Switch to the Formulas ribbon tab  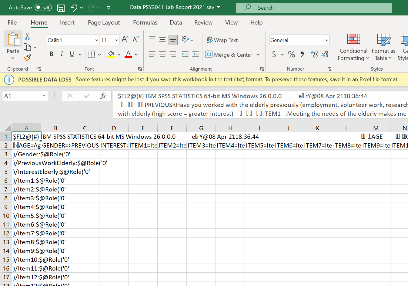pyautogui.click(x=145, y=22)
